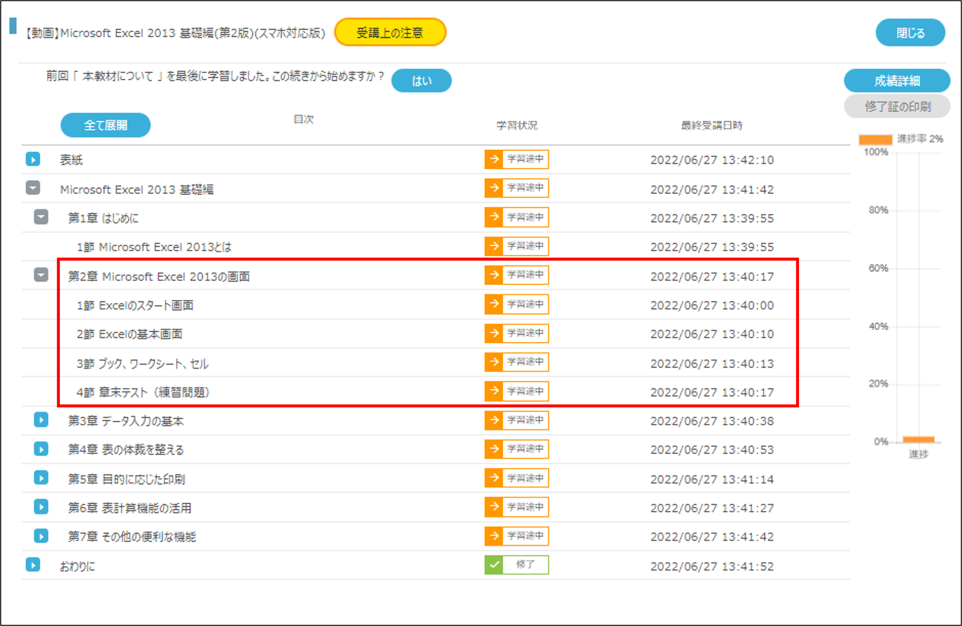The image size is (962, 626).
Task: Click 学習途中 status for 第5章 目的に応じた印刷
Action: pos(517,478)
